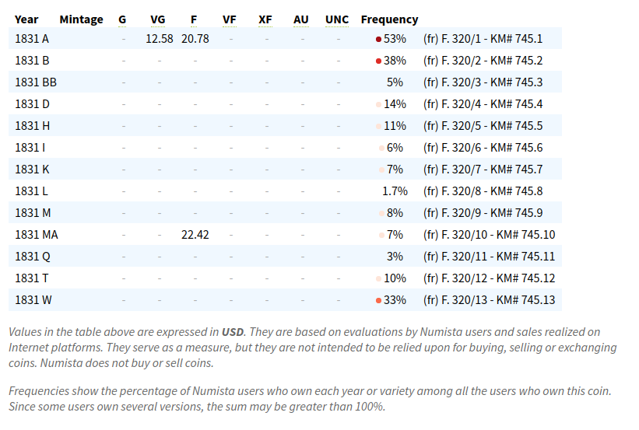Click the 20.78 F price for 1831 A

coord(195,39)
